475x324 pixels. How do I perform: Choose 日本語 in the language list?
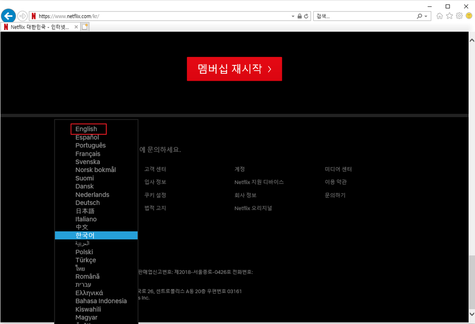[x=85, y=211]
